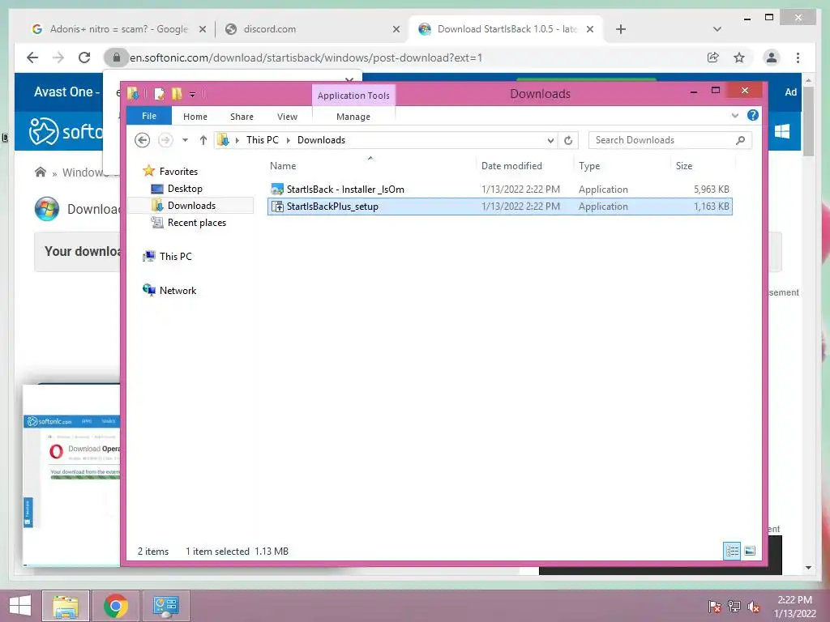Select the Application Tools contextual tab

tap(353, 96)
